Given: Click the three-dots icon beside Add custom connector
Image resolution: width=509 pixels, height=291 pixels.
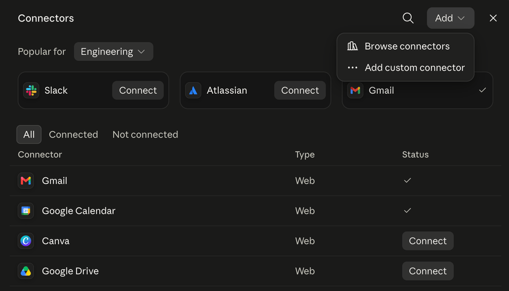Looking at the screenshot, I should click(x=352, y=68).
